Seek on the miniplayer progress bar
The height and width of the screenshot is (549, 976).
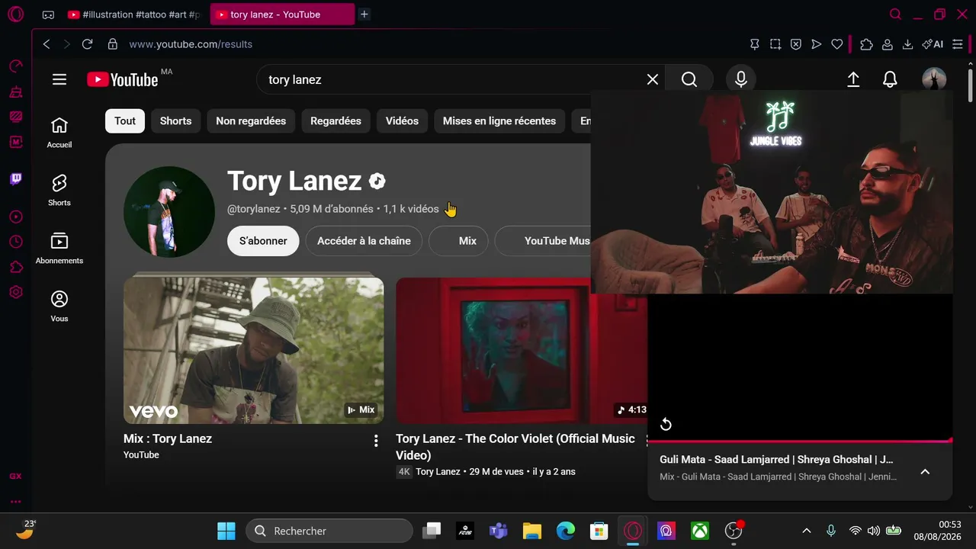click(x=800, y=441)
